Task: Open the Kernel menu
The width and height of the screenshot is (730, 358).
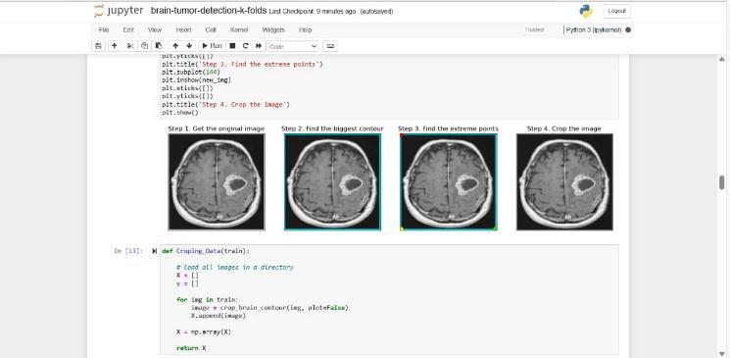Action: (239, 29)
